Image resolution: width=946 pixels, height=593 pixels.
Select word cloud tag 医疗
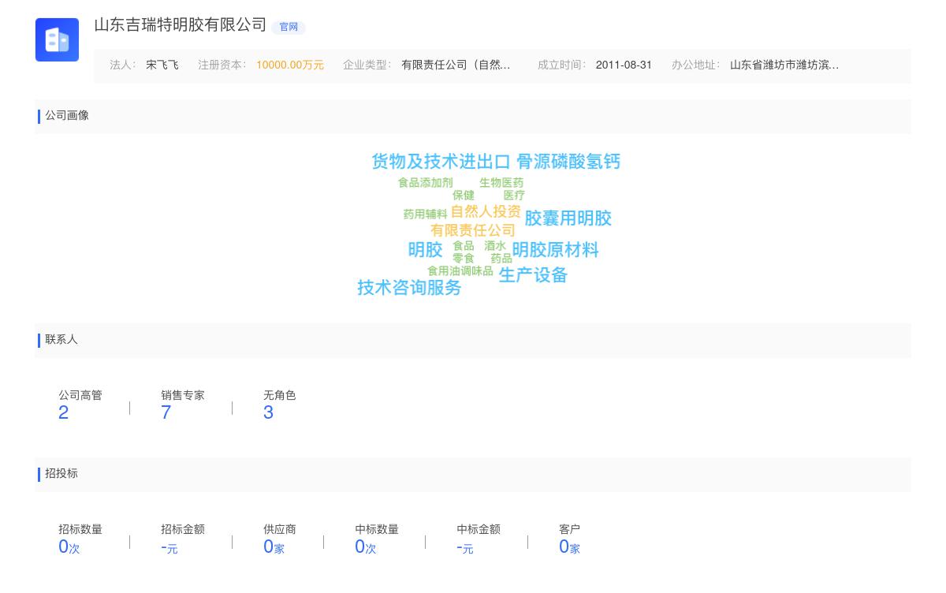click(x=514, y=196)
